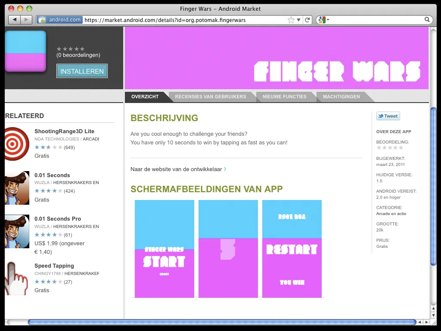Open the RESTART screenshot thumbnail
The height and width of the screenshot is (331, 441).
tap(292, 249)
